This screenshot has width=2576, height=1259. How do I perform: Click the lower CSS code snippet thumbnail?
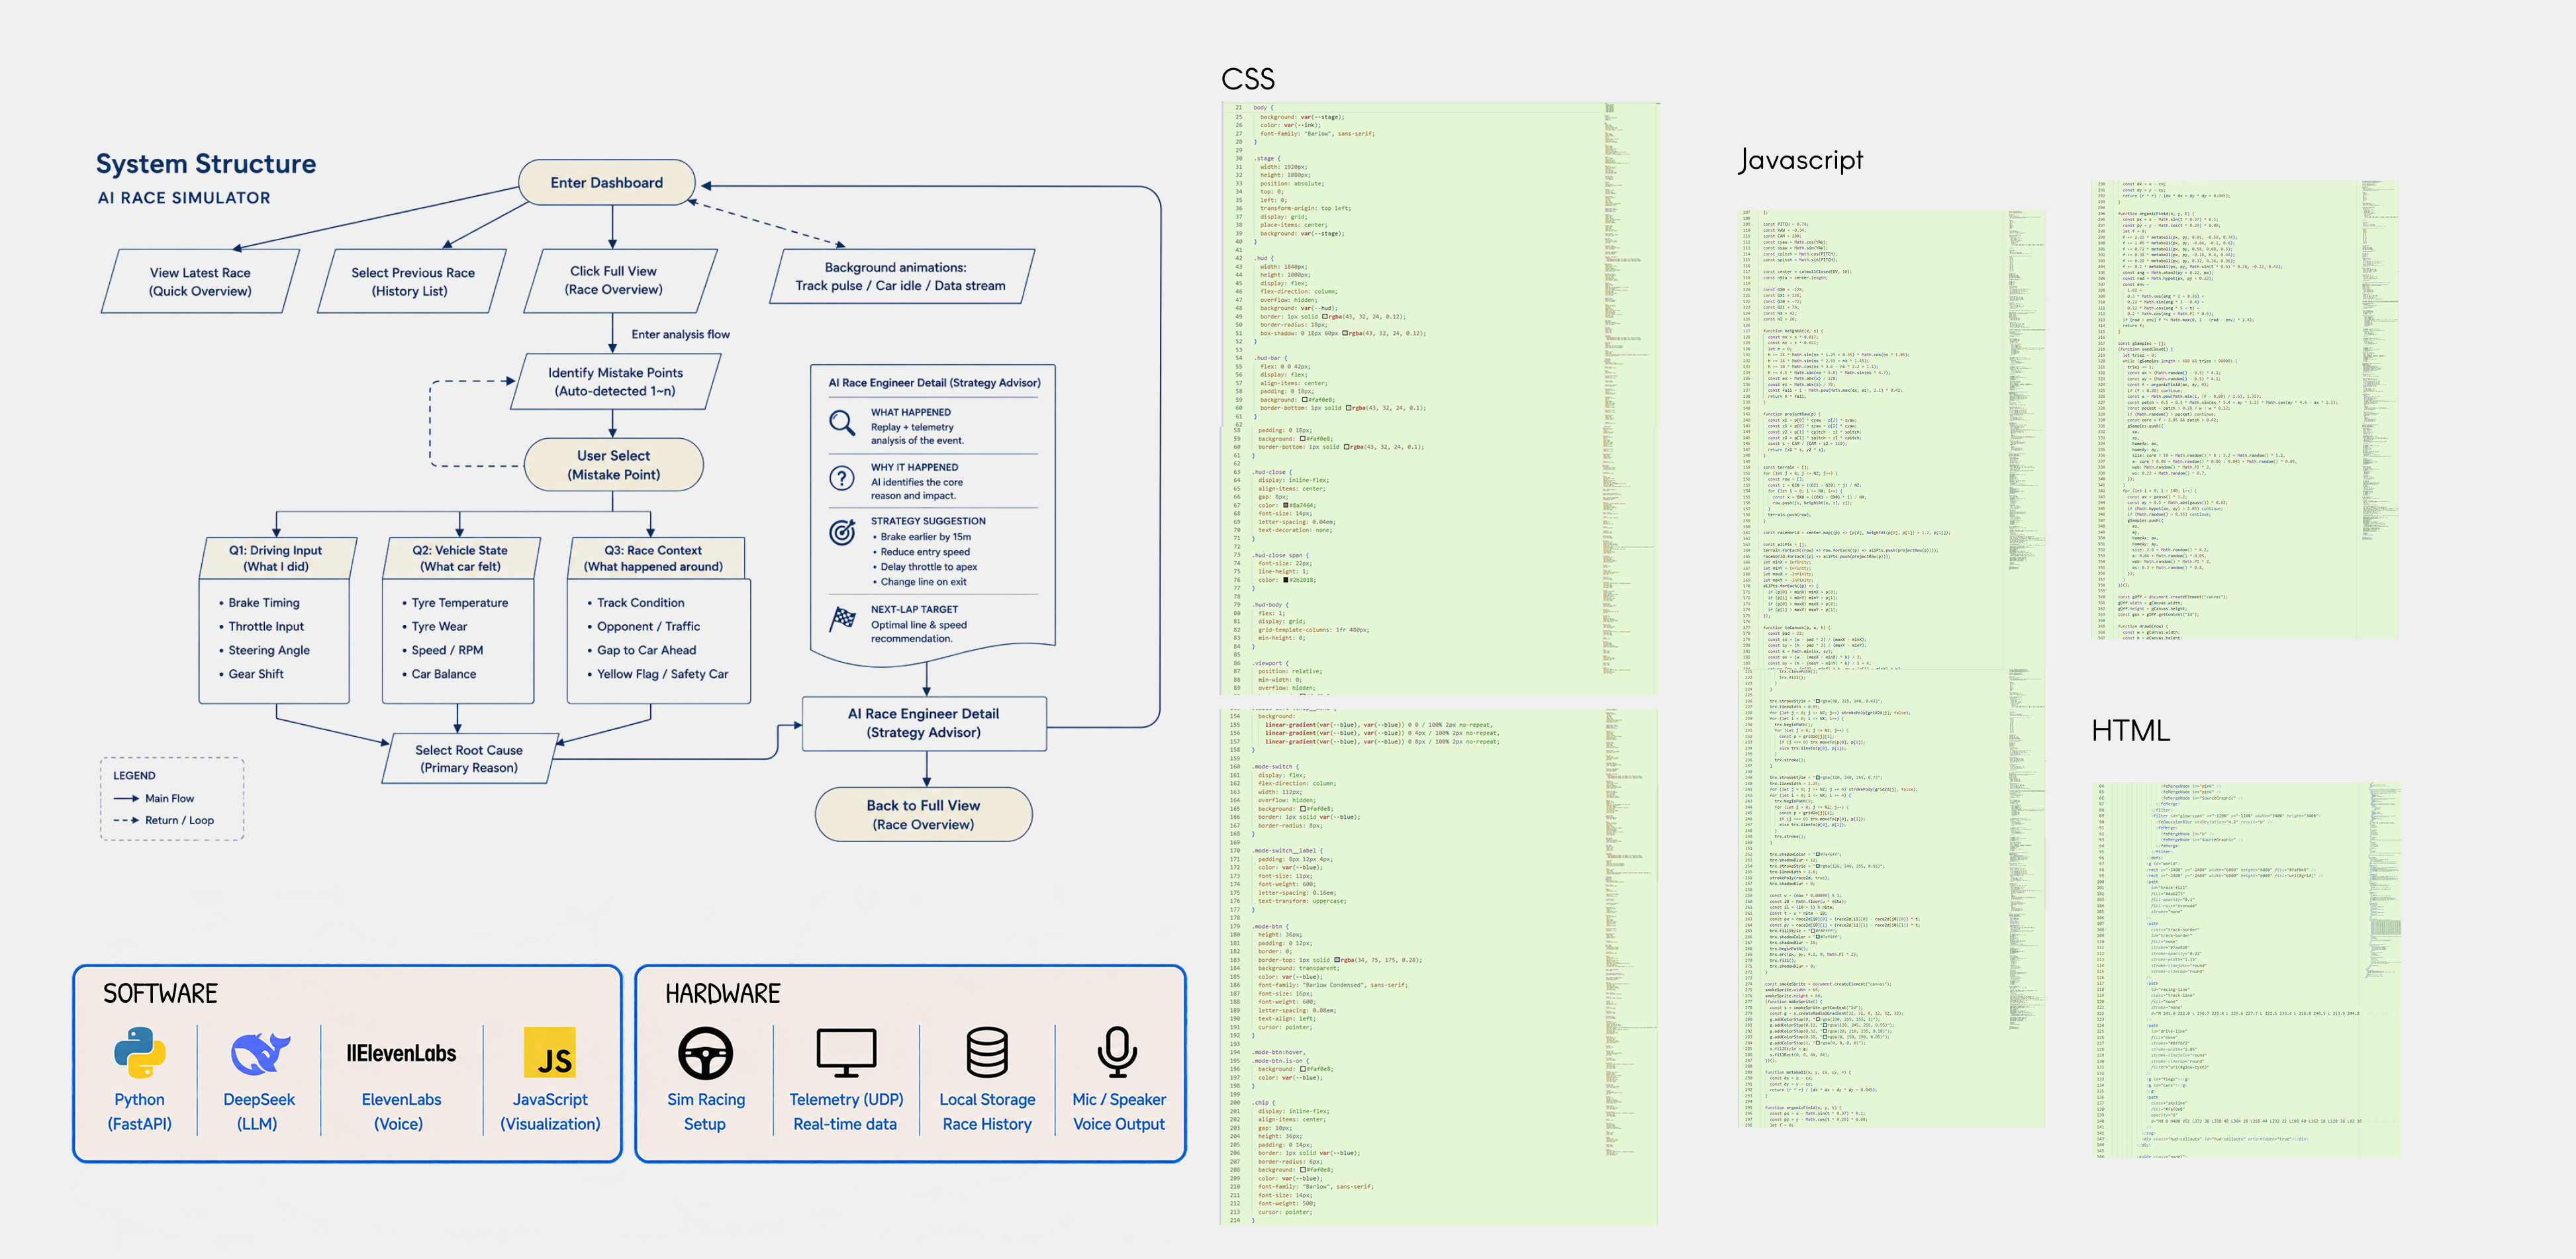pos(1438,967)
